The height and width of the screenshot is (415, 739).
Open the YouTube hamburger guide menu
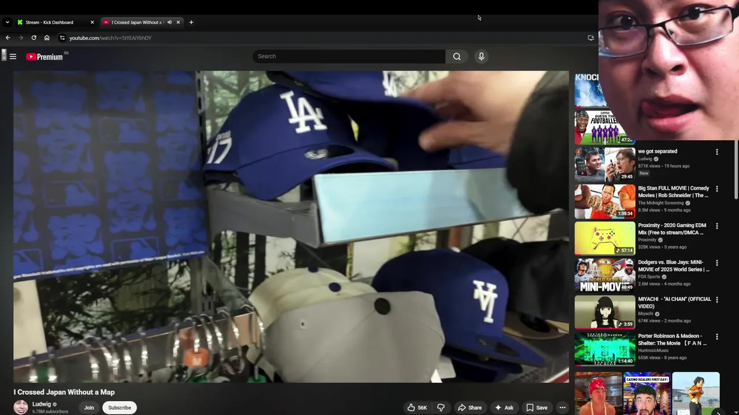(13, 56)
